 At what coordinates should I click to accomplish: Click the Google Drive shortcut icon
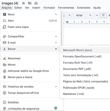pyautogui.click(x=4, y=71)
